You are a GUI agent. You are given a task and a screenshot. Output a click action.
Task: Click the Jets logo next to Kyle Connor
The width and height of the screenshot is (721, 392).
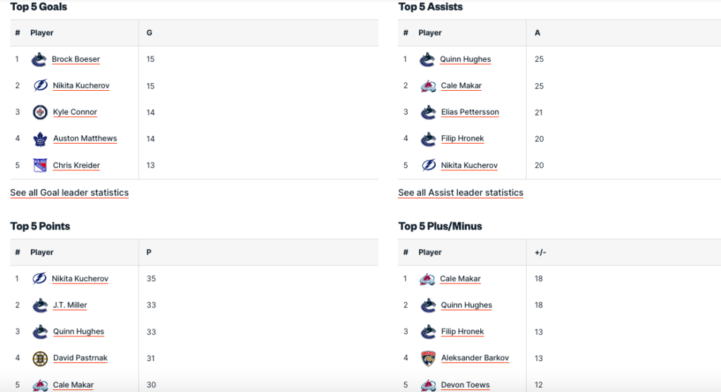[x=40, y=113]
